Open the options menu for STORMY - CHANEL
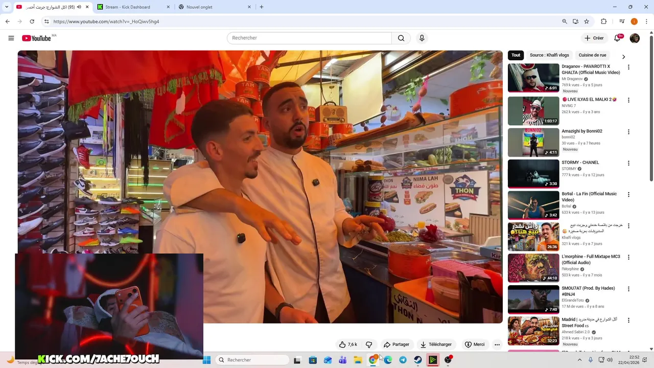Image resolution: width=654 pixels, height=368 pixels. (628, 163)
